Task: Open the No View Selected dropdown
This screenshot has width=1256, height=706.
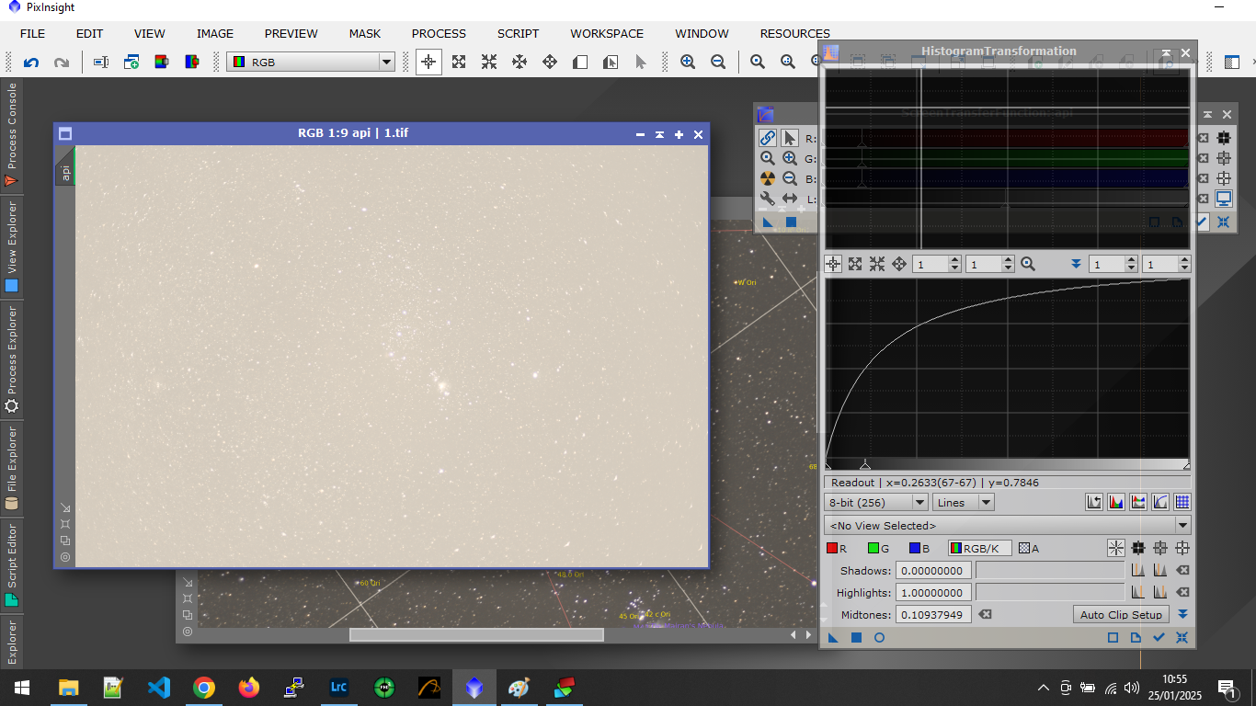Action: coord(1008,526)
